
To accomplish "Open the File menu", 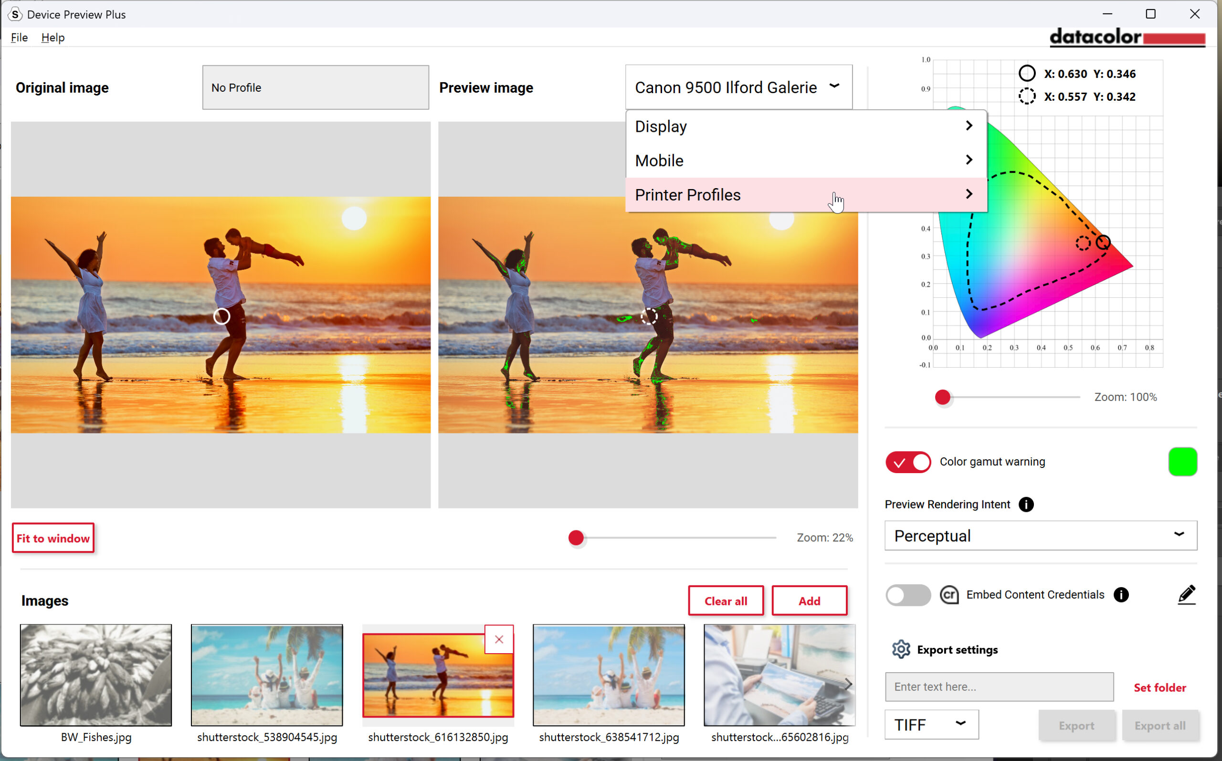I will click(19, 37).
